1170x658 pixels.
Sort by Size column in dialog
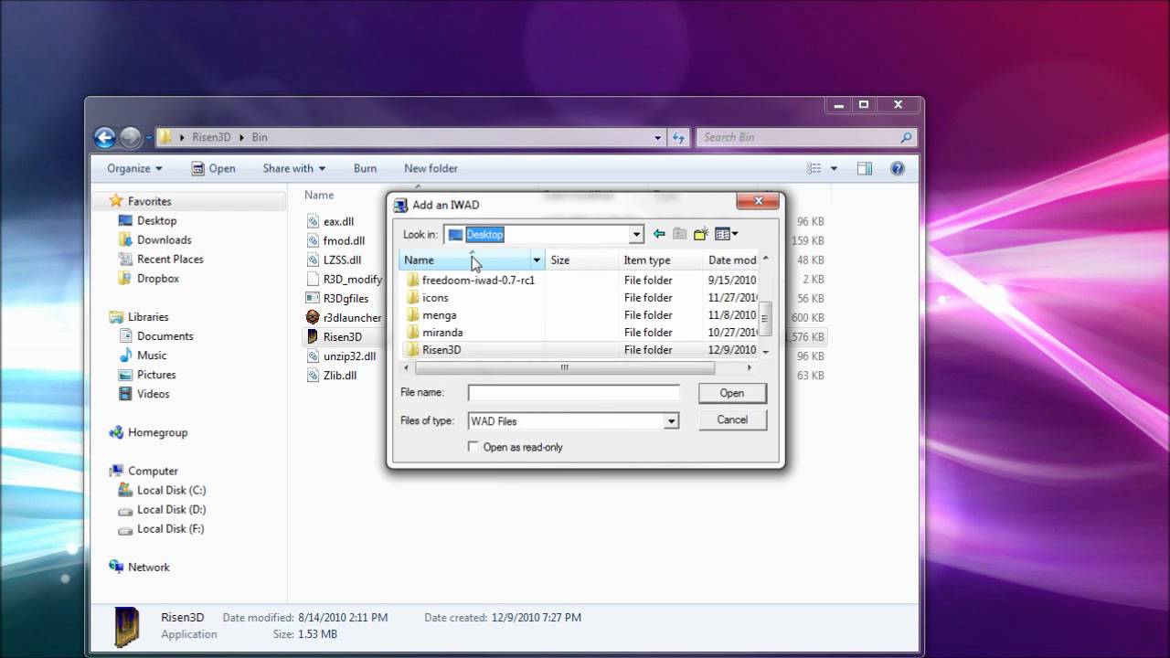[581, 260]
